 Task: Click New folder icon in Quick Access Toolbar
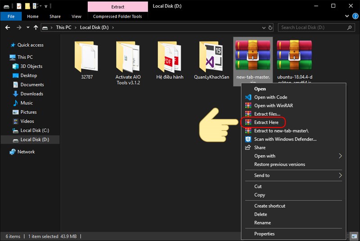[x=27, y=6]
